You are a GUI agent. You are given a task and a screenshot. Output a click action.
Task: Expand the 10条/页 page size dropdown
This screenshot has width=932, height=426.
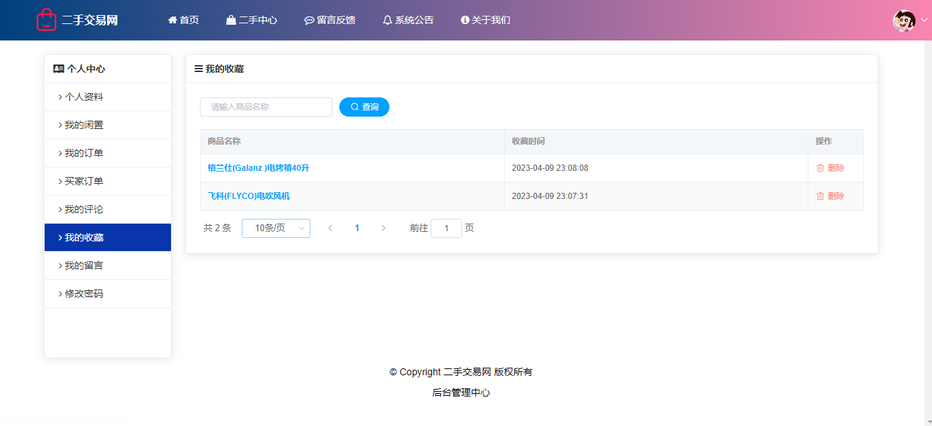[x=275, y=228]
